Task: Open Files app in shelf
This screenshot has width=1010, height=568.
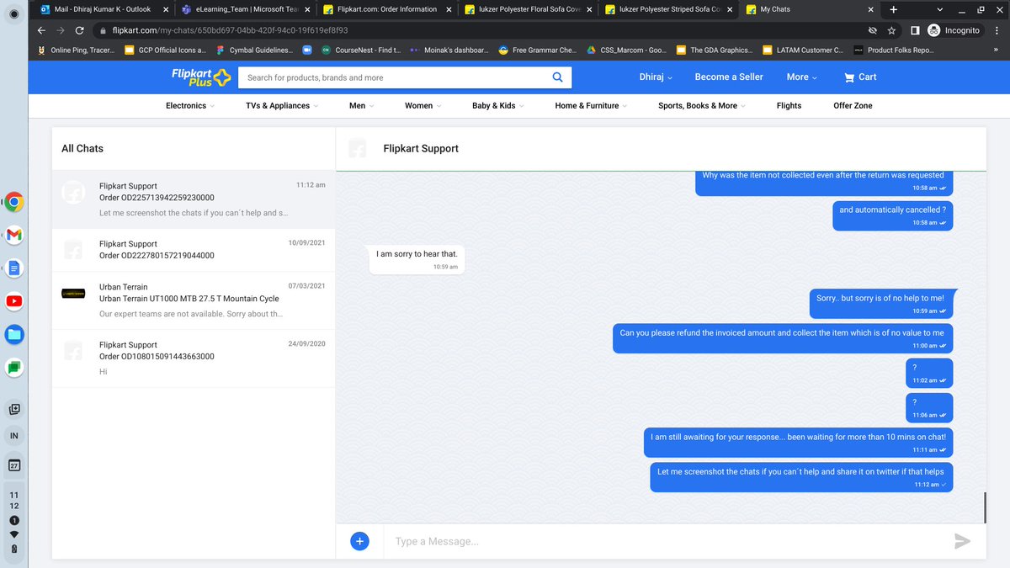Action: [x=14, y=334]
